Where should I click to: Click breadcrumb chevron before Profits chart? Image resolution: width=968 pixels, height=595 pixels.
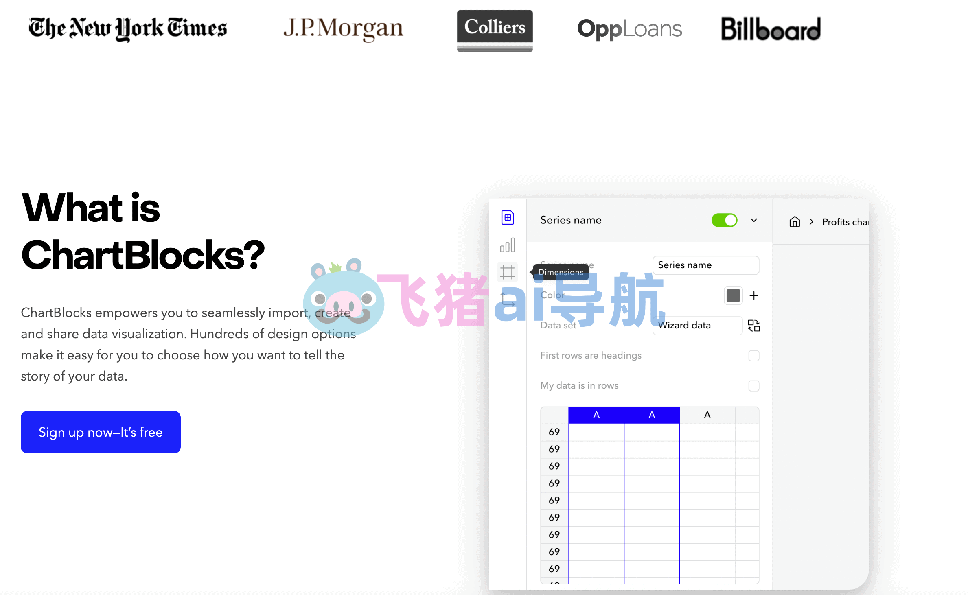click(811, 222)
